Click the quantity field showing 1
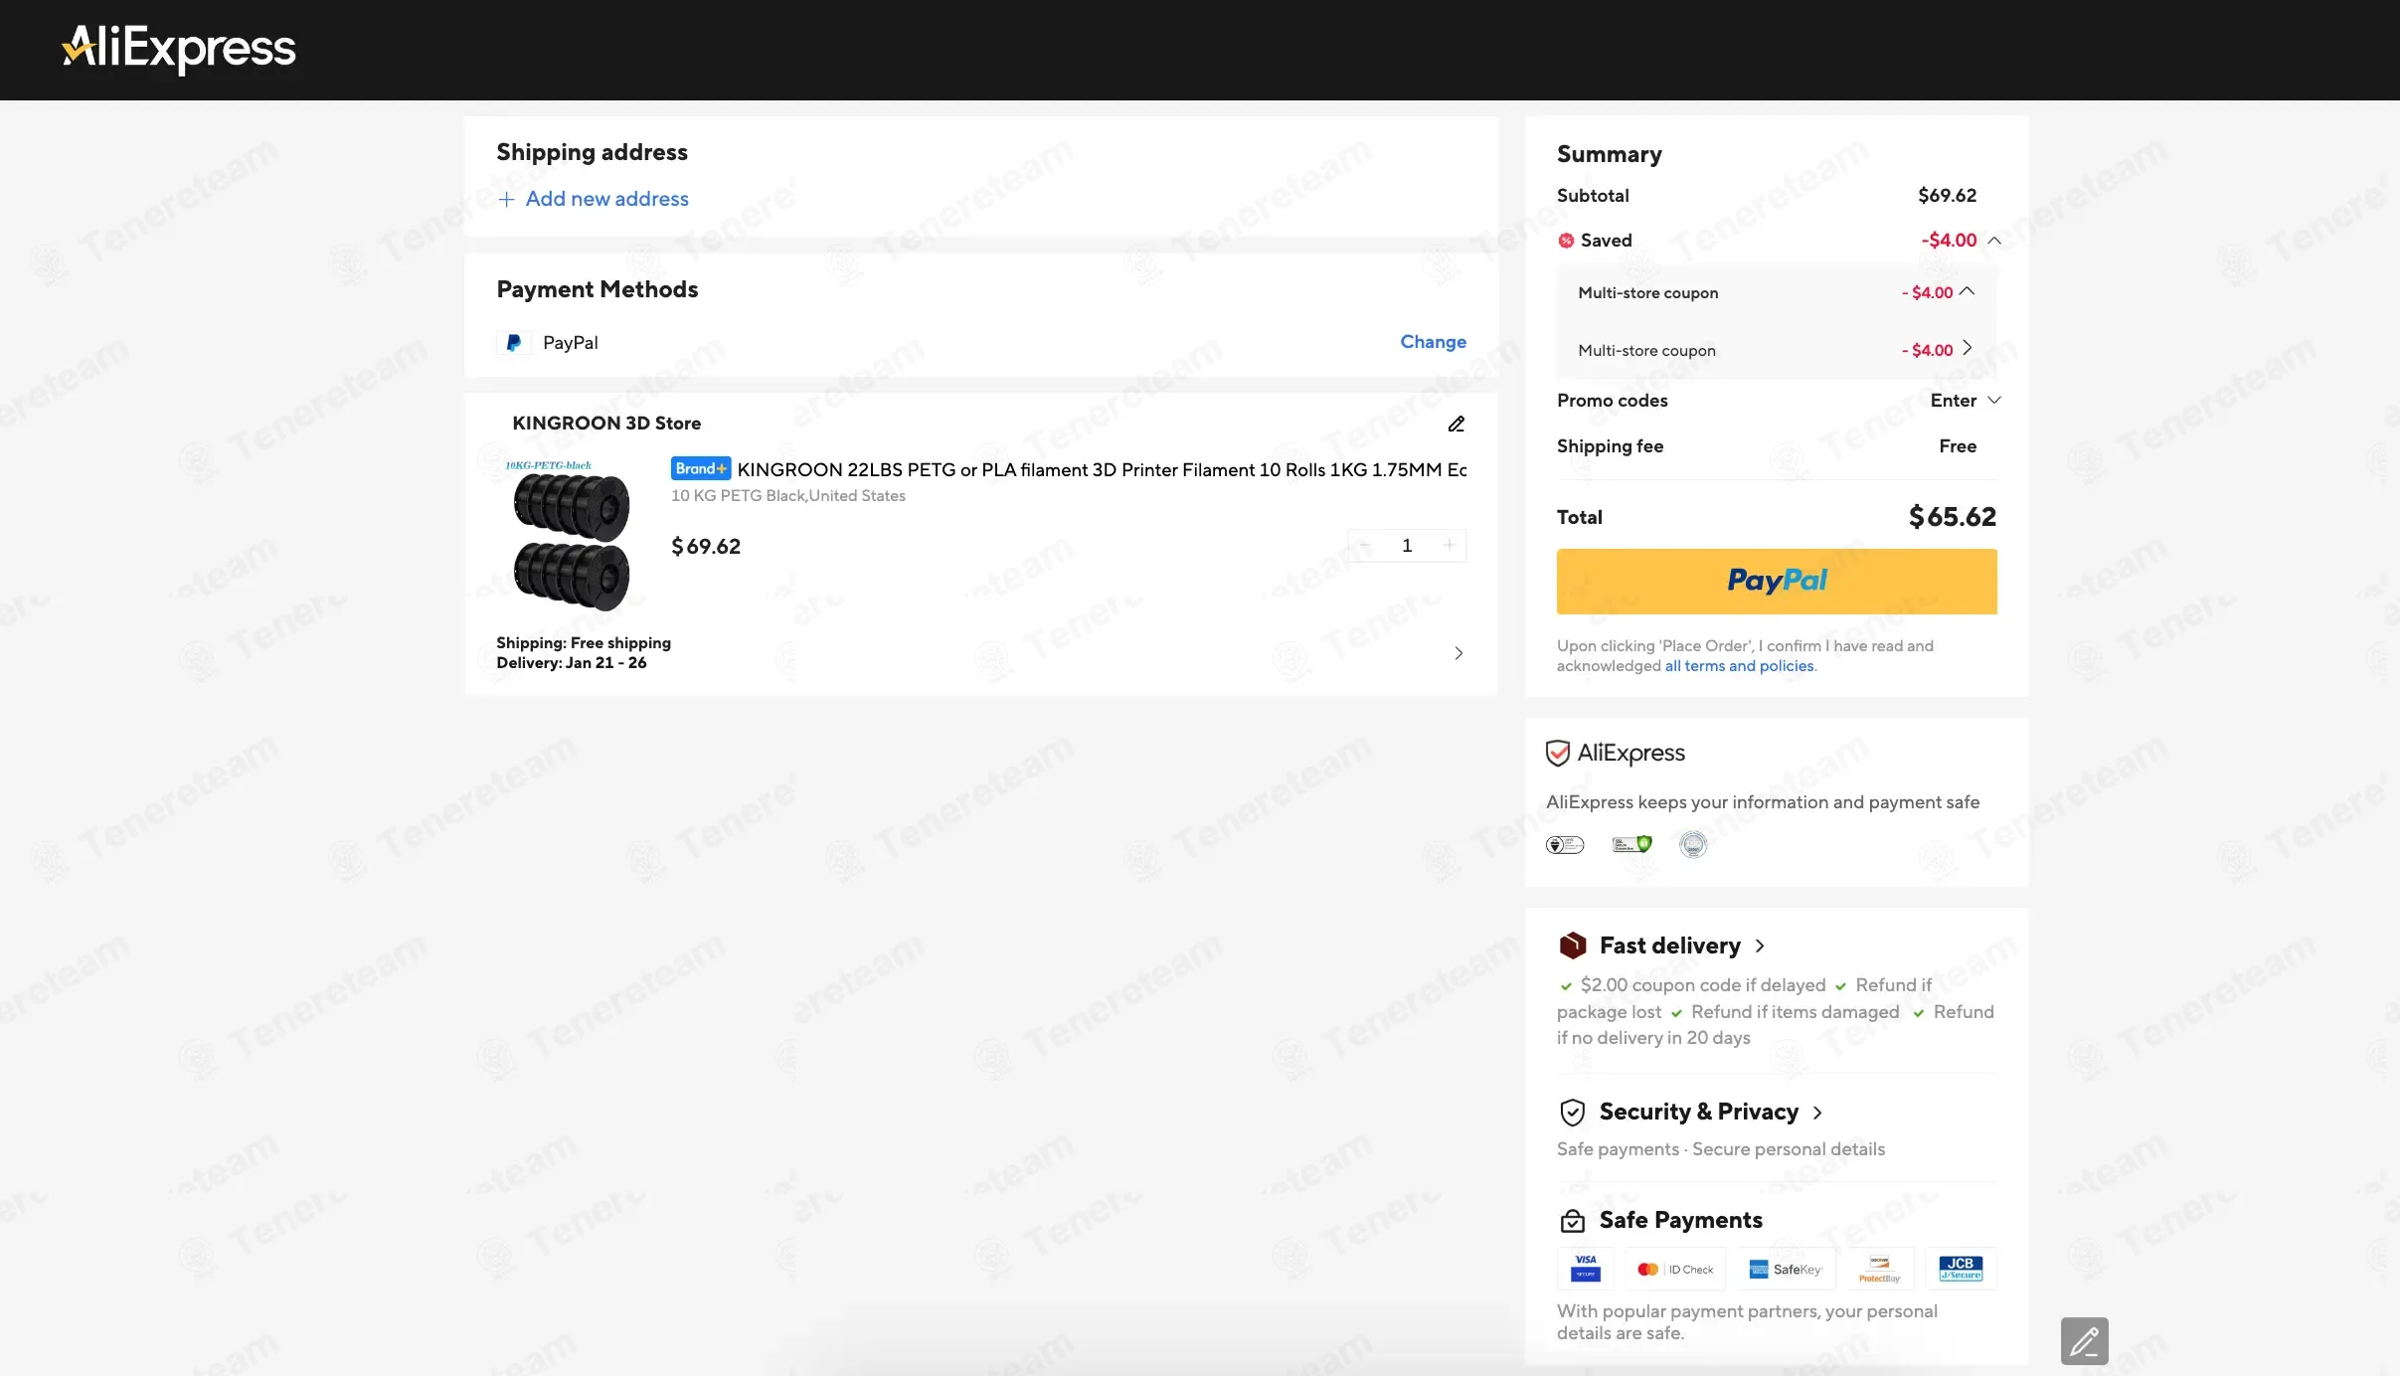2400x1376 pixels. point(1407,545)
